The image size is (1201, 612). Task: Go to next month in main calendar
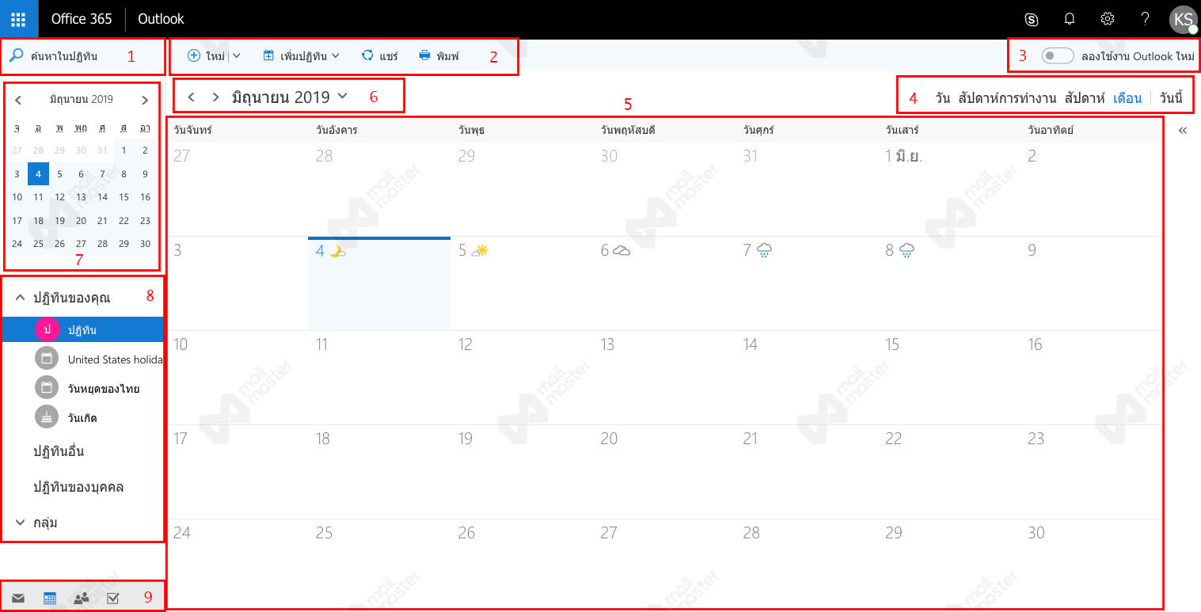pyautogui.click(x=215, y=97)
